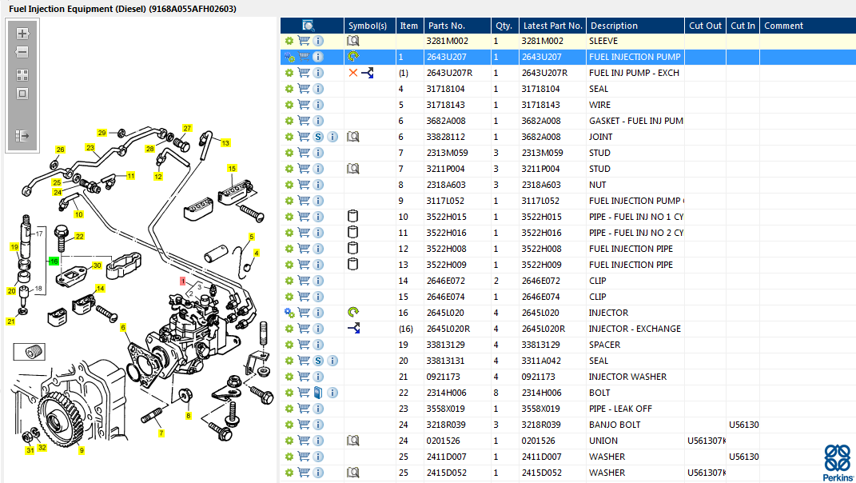Zoom out of the parts diagram
This screenshot has width=856, height=483.
point(22,53)
